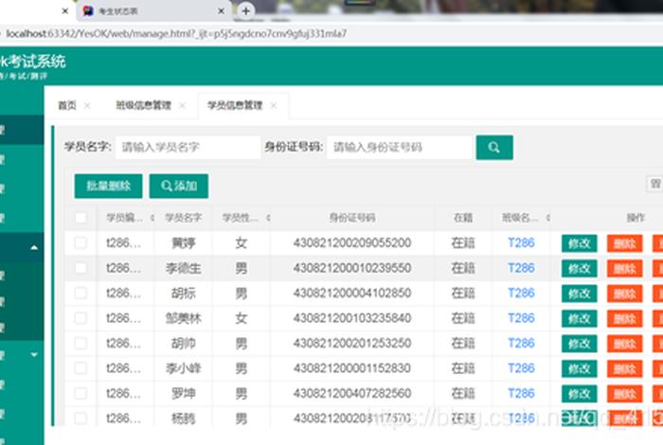Screen dimensions: 663x445
Task: Focus the 学员名字 input field
Action: [x=188, y=148]
